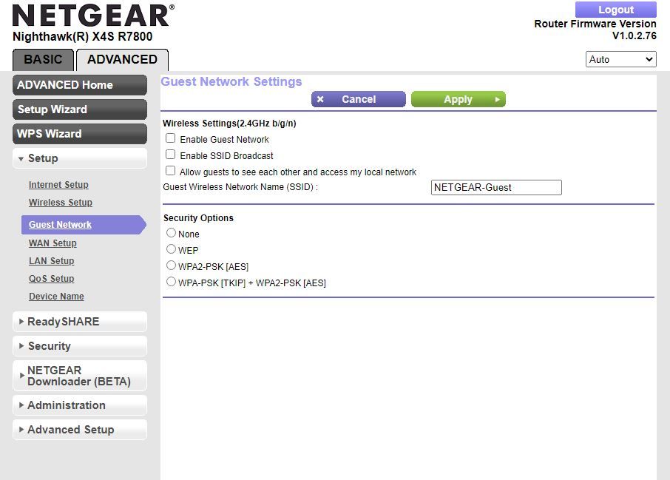Click the Guest SSID input field
The image size is (670, 480).
pyautogui.click(x=496, y=187)
